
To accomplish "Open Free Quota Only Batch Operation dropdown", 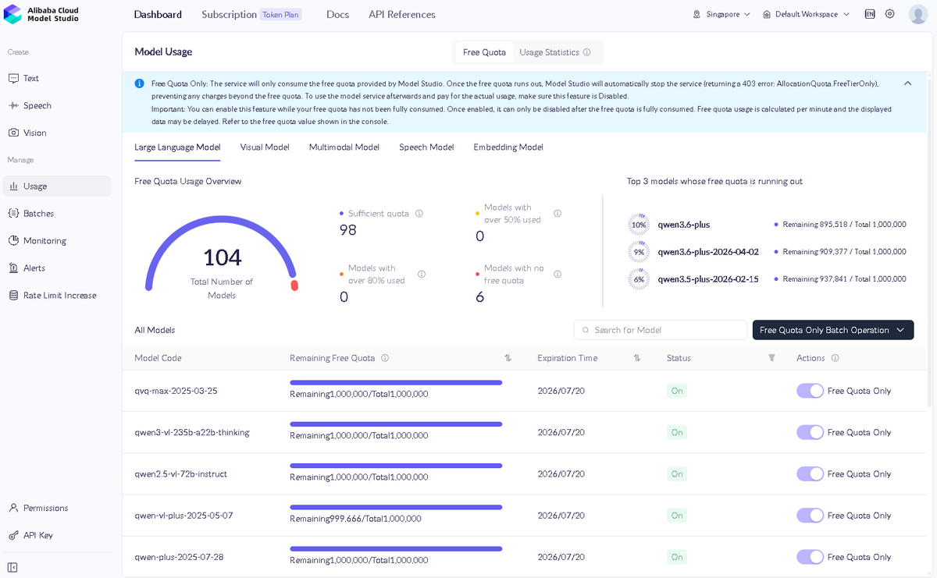I will click(x=833, y=330).
